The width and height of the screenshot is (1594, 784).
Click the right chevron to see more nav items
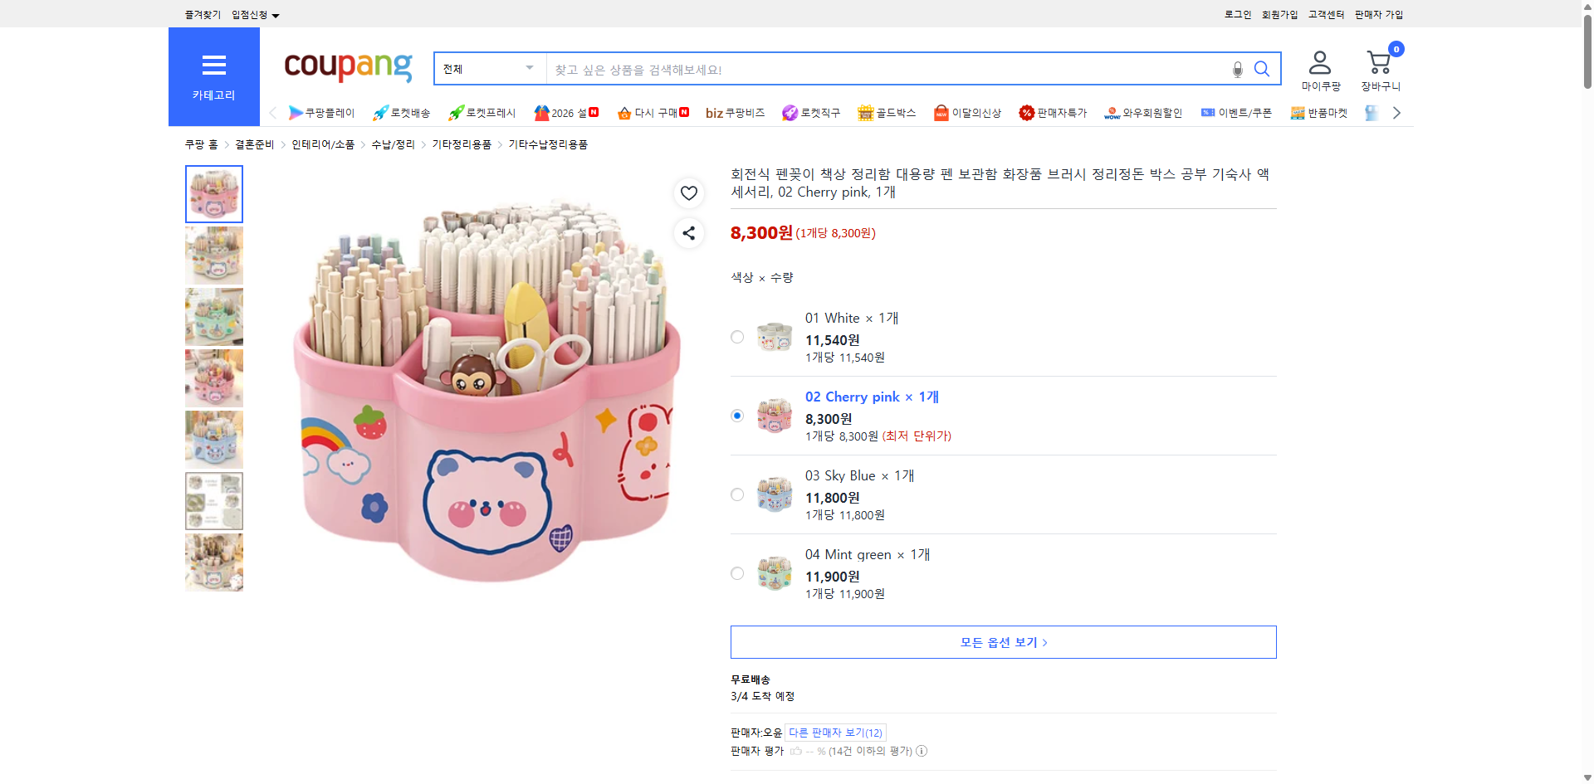pyautogui.click(x=1396, y=112)
